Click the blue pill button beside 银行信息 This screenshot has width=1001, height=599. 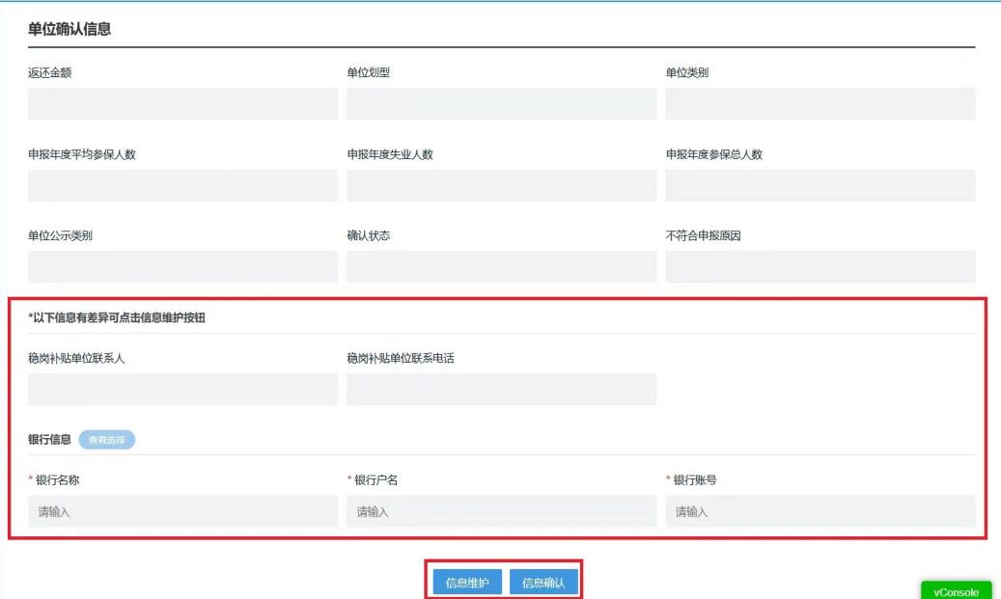pyautogui.click(x=106, y=440)
